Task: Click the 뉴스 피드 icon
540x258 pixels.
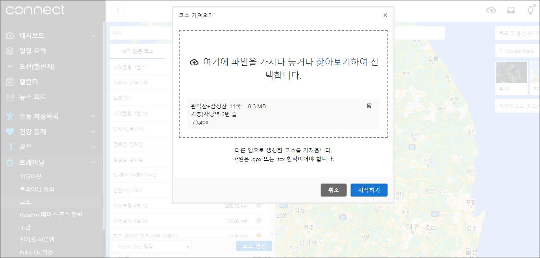Action: [10, 97]
